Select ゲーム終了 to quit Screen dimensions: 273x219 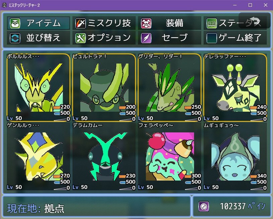click(x=235, y=38)
